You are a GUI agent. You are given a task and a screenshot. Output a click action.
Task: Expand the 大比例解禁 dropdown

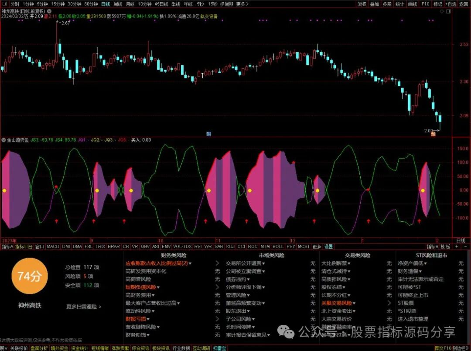[x=349, y=263]
